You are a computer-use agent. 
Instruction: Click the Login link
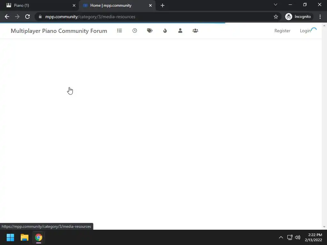pyautogui.click(x=305, y=31)
